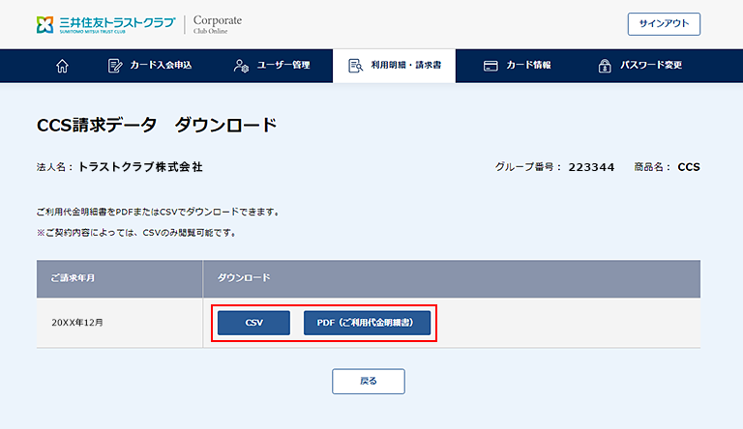Click the カード入会申込 document-pencil icon
The image size is (743, 429).
point(115,66)
